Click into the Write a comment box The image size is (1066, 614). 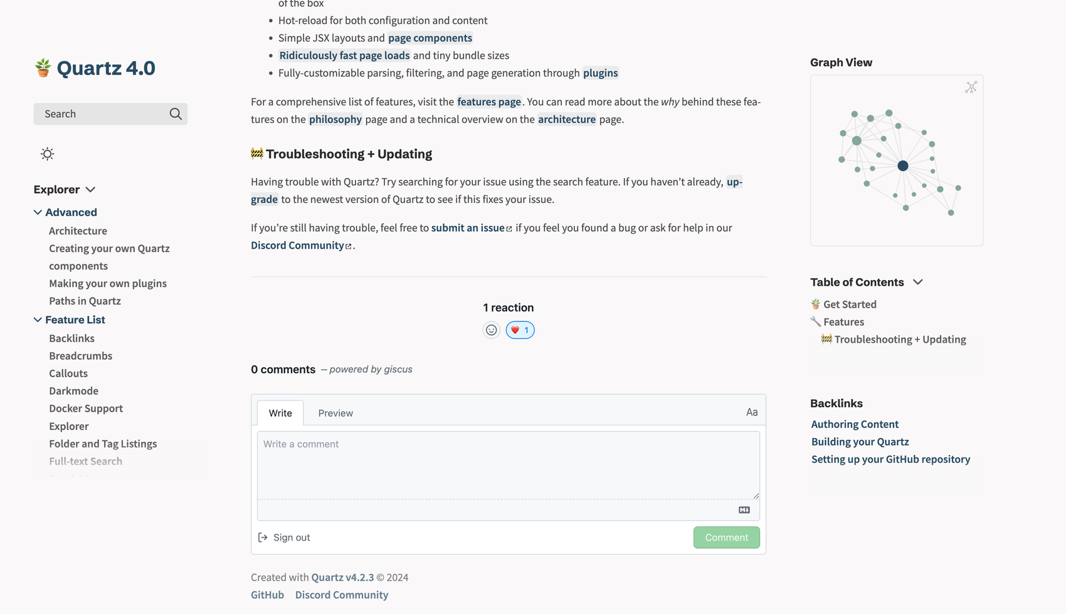click(x=508, y=465)
